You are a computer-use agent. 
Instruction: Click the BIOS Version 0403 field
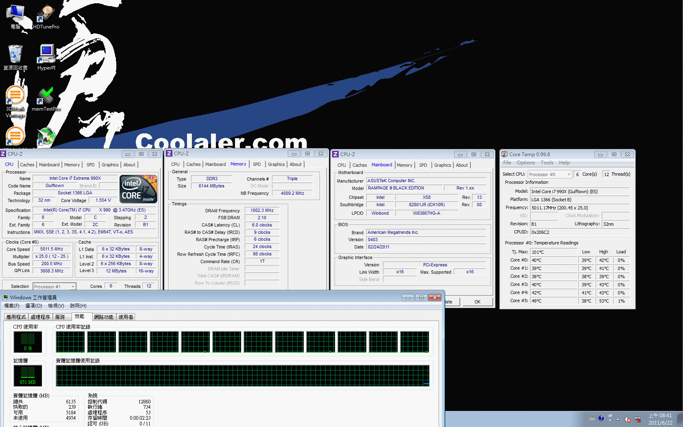(426, 240)
